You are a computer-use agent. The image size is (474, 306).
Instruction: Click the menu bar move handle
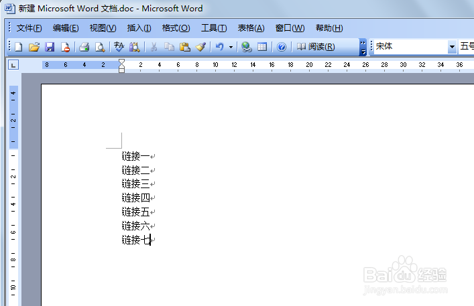[x=9, y=27]
